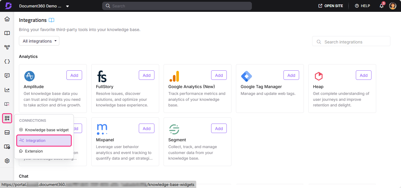
Task: Open the Drive icon in the sidebar
Action: coord(7,132)
